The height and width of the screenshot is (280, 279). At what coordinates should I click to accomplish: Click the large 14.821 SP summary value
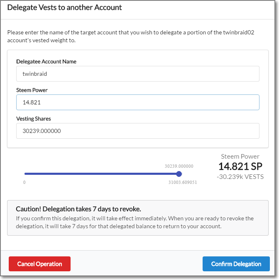(x=240, y=167)
